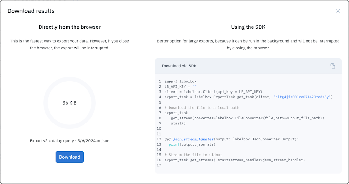Click code line 'LB_API_KEY = '''

[x=180, y=86]
